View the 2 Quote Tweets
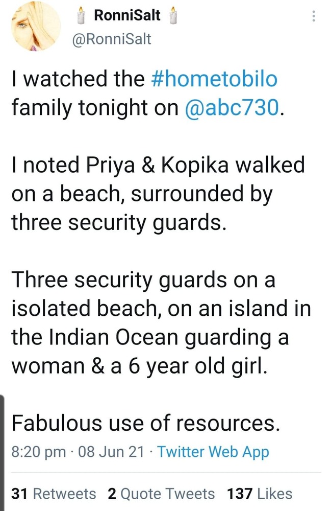 click(161, 494)
